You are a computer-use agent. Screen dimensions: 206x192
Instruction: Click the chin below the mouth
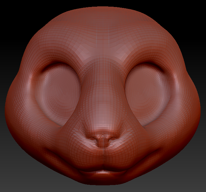click(x=103, y=180)
